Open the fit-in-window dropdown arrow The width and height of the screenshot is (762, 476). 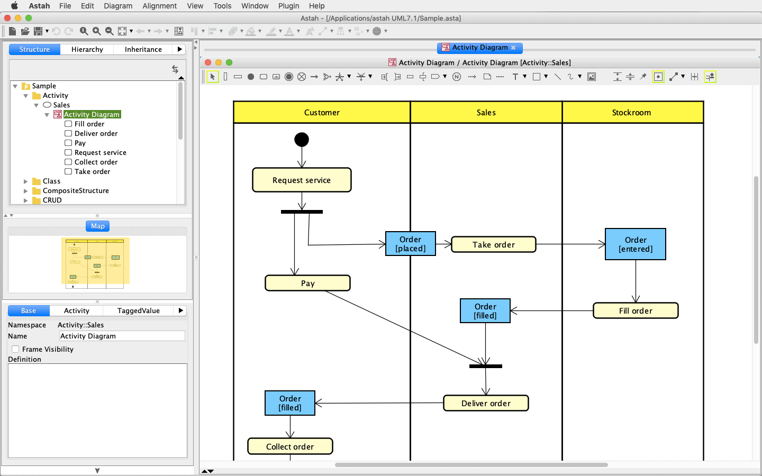pyautogui.click(x=131, y=31)
